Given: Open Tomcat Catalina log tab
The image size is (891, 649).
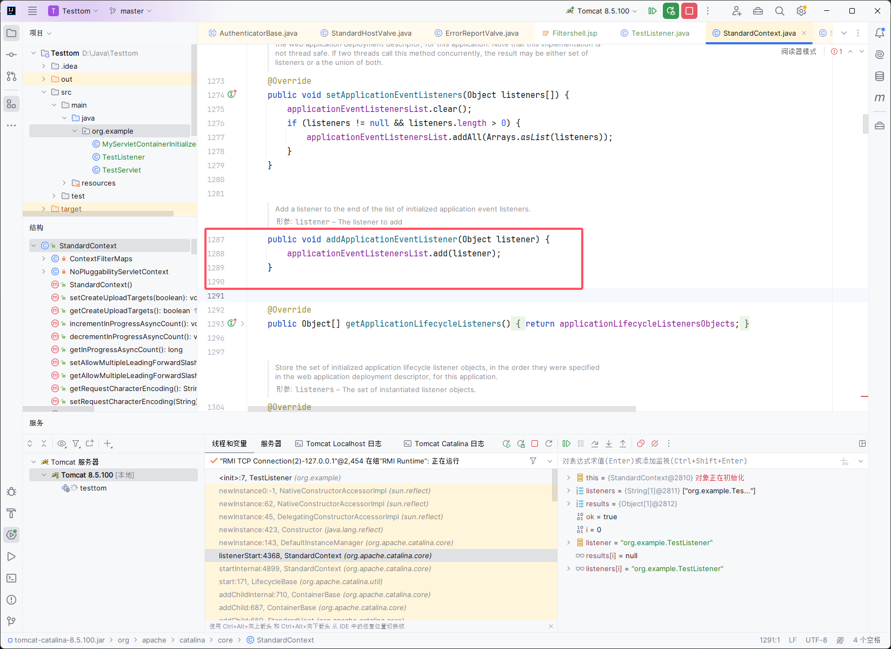Looking at the screenshot, I should pyautogui.click(x=444, y=443).
